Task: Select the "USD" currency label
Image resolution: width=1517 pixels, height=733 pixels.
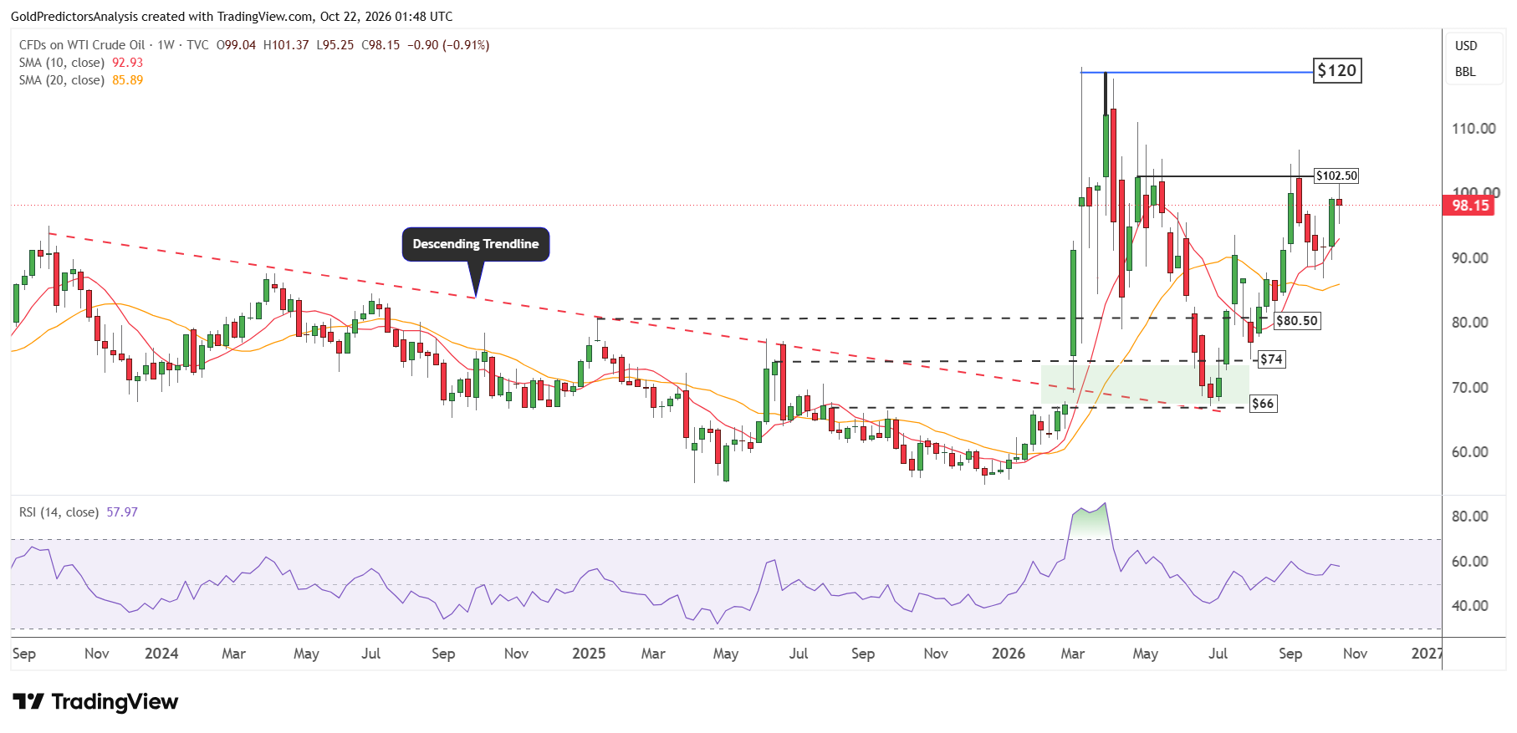Action: [x=1466, y=46]
